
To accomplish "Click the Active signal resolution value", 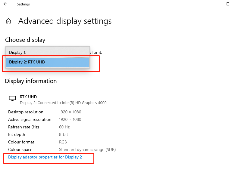I will (70, 120).
